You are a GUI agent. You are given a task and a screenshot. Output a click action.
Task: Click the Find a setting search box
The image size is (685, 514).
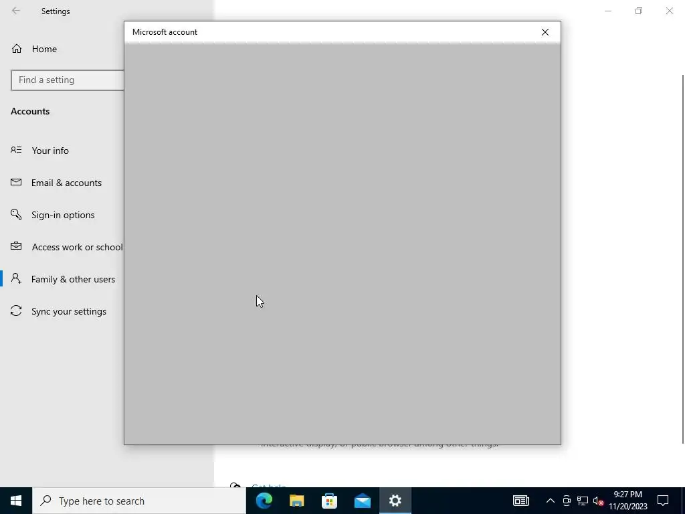(68, 80)
